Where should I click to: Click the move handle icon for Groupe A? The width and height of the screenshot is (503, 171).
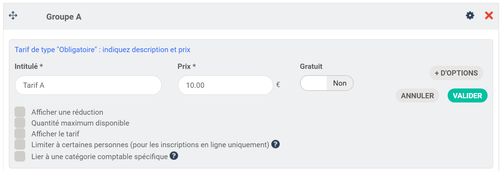tap(13, 16)
